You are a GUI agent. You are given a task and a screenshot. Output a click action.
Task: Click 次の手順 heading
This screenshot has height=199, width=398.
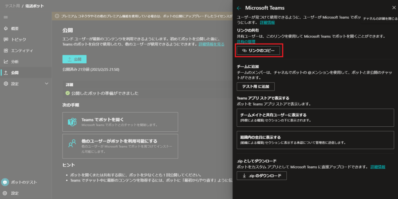coord(70,105)
